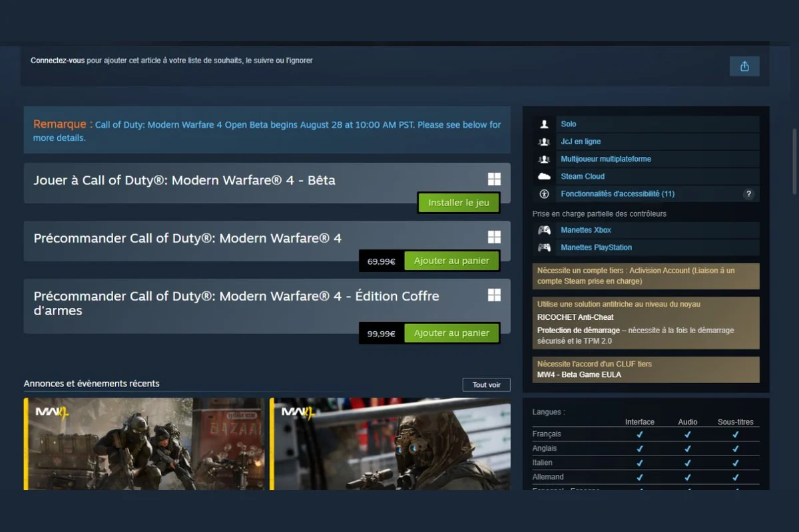Click the Tout voir button
Image resolution: width=799 pixels, height=532 pixels.
[487, 385]
